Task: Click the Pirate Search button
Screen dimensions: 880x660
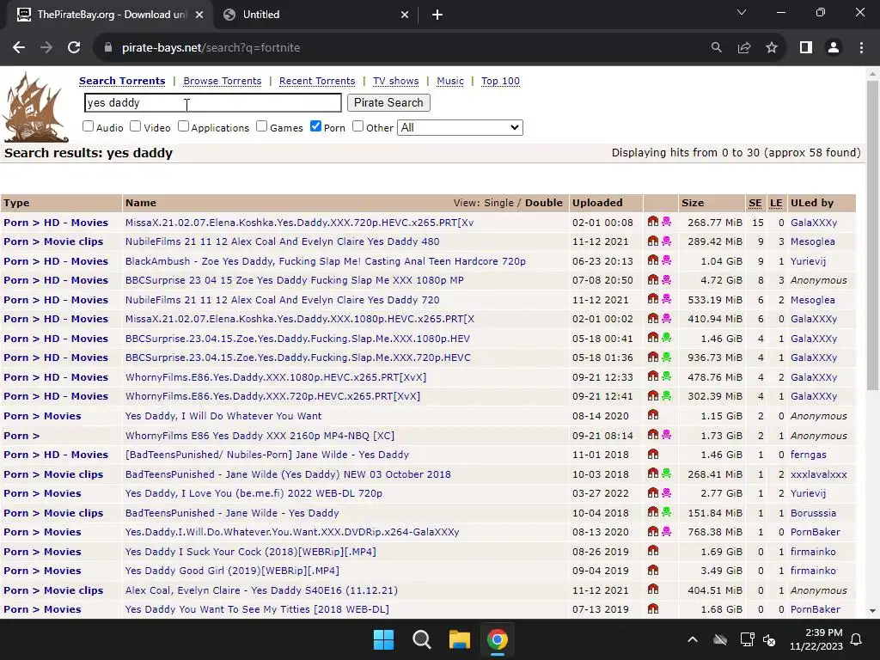Action: tap(388, 103)
